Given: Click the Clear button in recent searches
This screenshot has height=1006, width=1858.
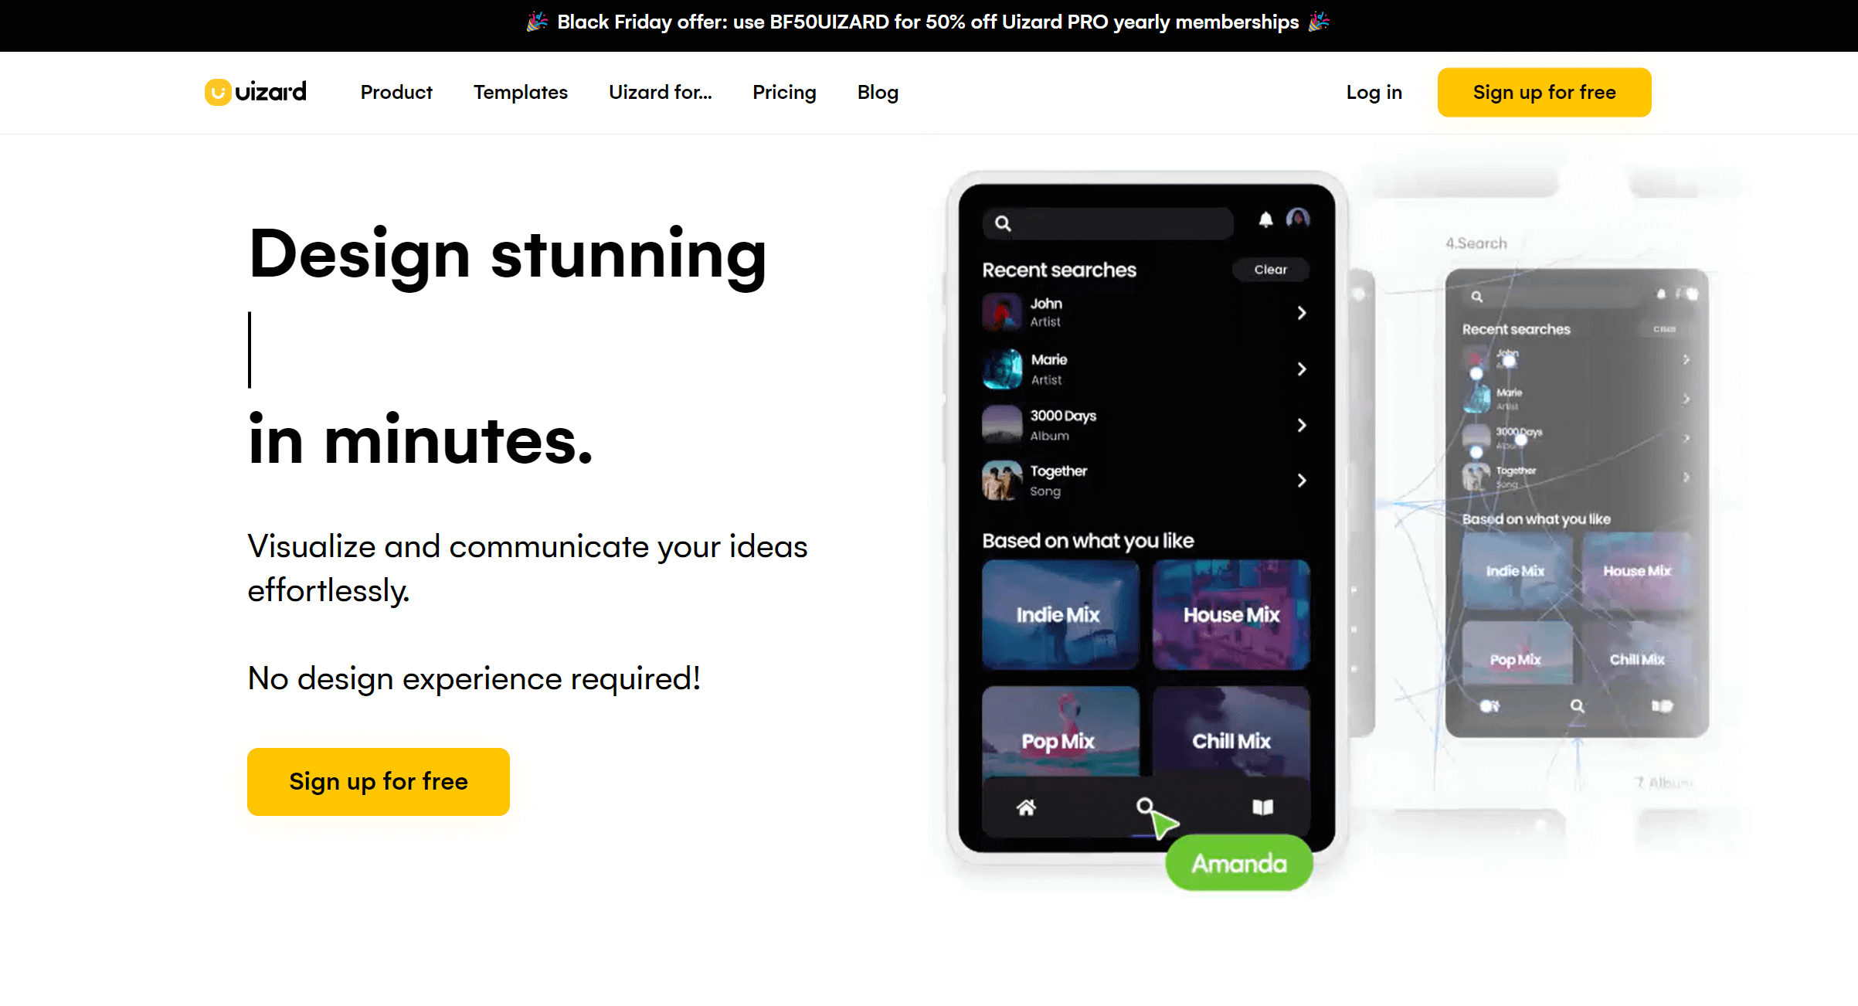Looking at the screenshot, I should pyautogui.click(x=1269, y=269).
